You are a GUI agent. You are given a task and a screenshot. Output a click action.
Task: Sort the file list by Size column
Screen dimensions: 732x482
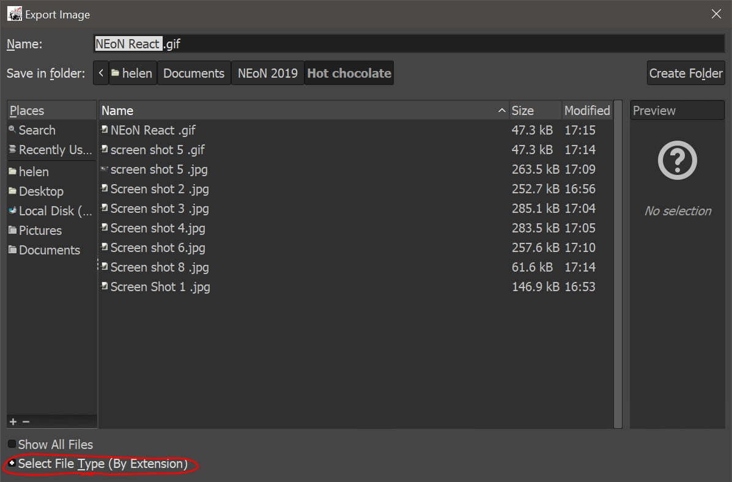pos(536,110)
